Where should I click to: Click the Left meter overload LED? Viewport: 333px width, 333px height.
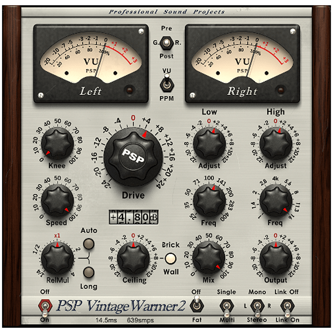[x=129, y=89]
